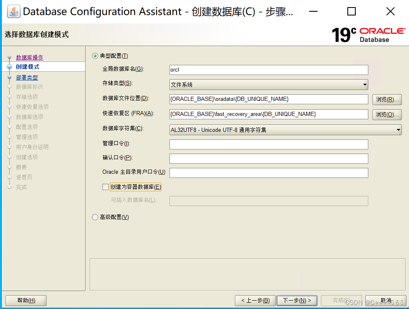
Task: Open the 部署类型 step link
Action: (x=27, y=77)
